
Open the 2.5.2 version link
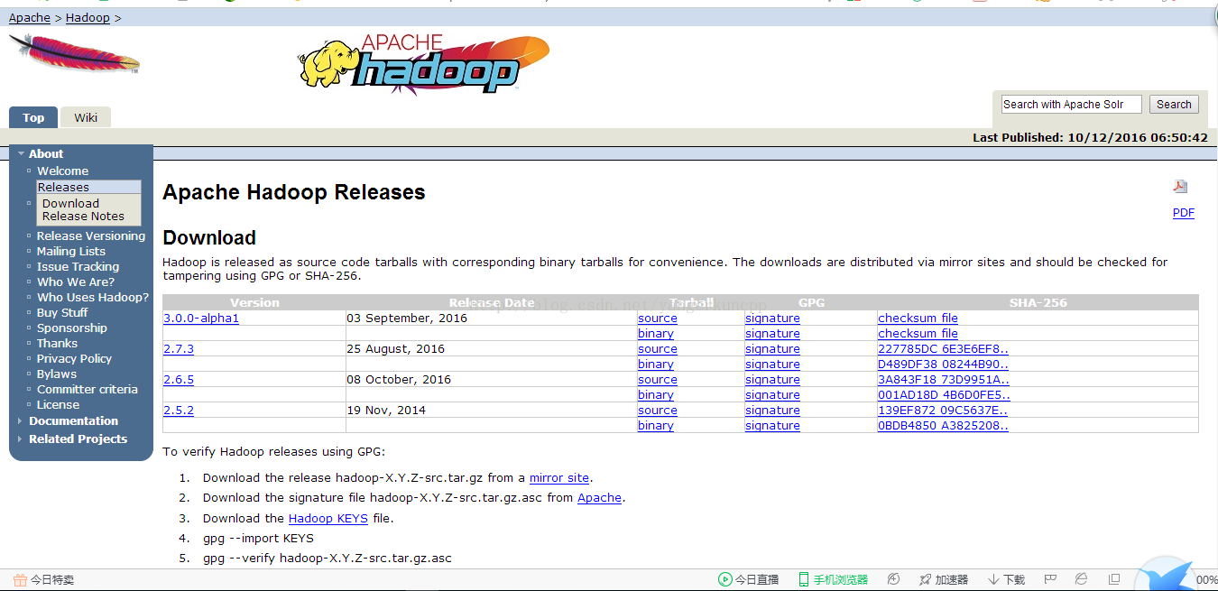tap(179, 411)
